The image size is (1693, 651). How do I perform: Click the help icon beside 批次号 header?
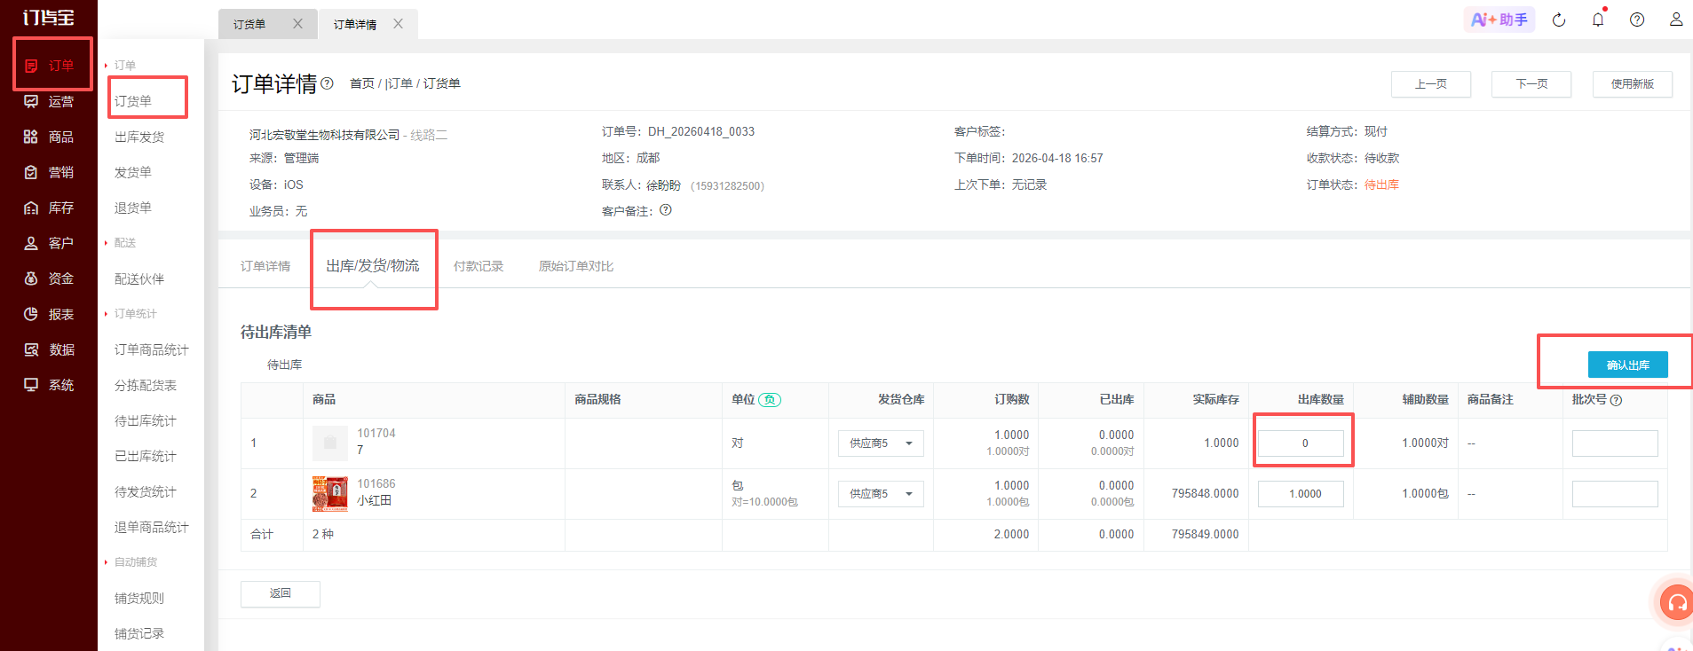[1616, 400]
